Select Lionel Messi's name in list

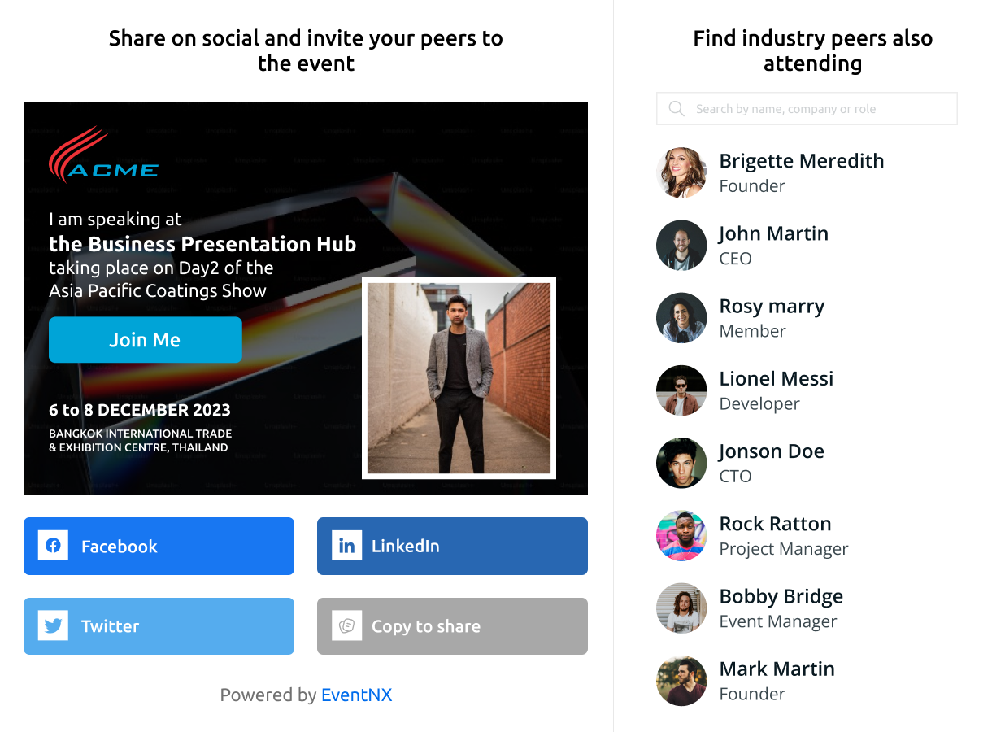coord(776,379)
